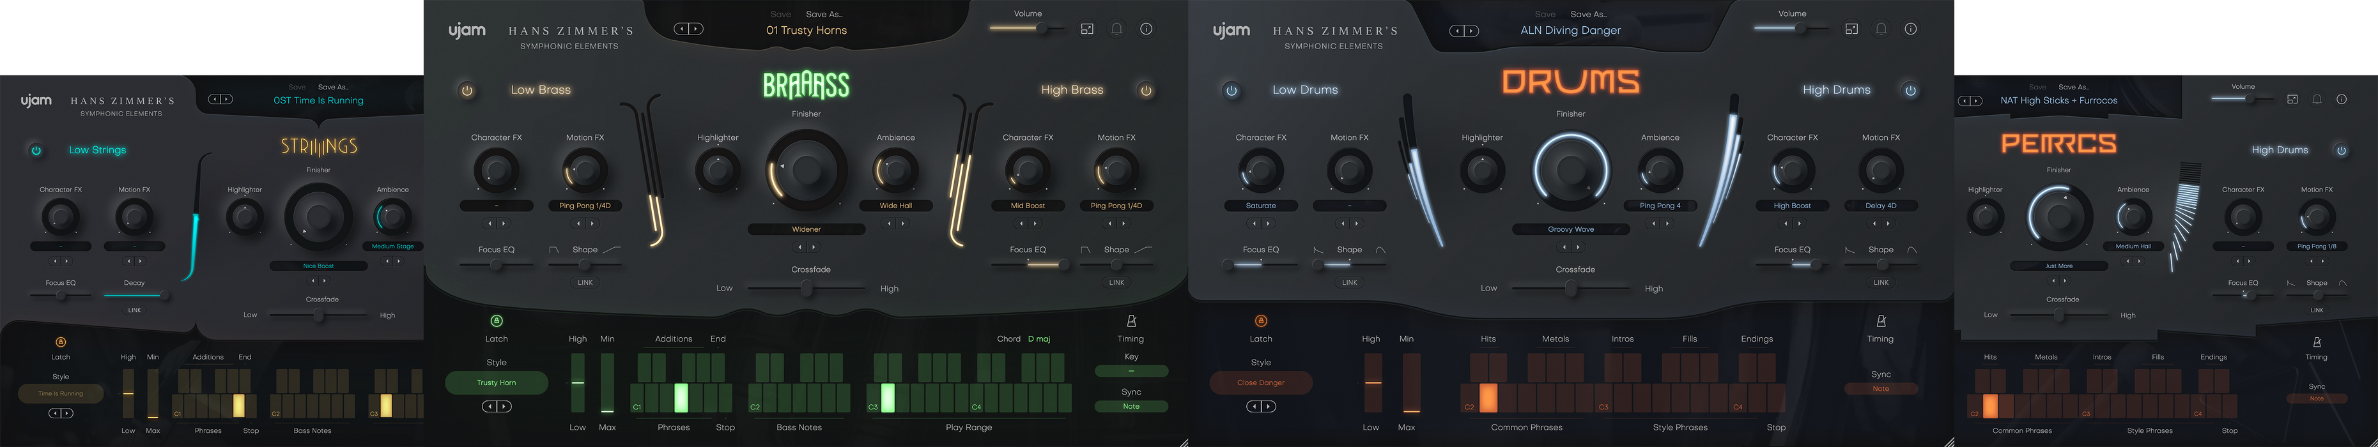Open OST Time Is Running preset menu
This screenshot has height=447, width=2378.
(318, 100)
